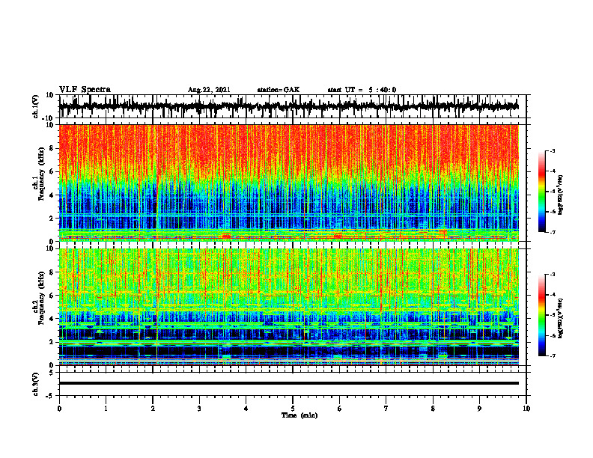The height and width of the screenshot is (458, 593).
Task: Click the "Time (min)" axis title
Action: [299, 415]
